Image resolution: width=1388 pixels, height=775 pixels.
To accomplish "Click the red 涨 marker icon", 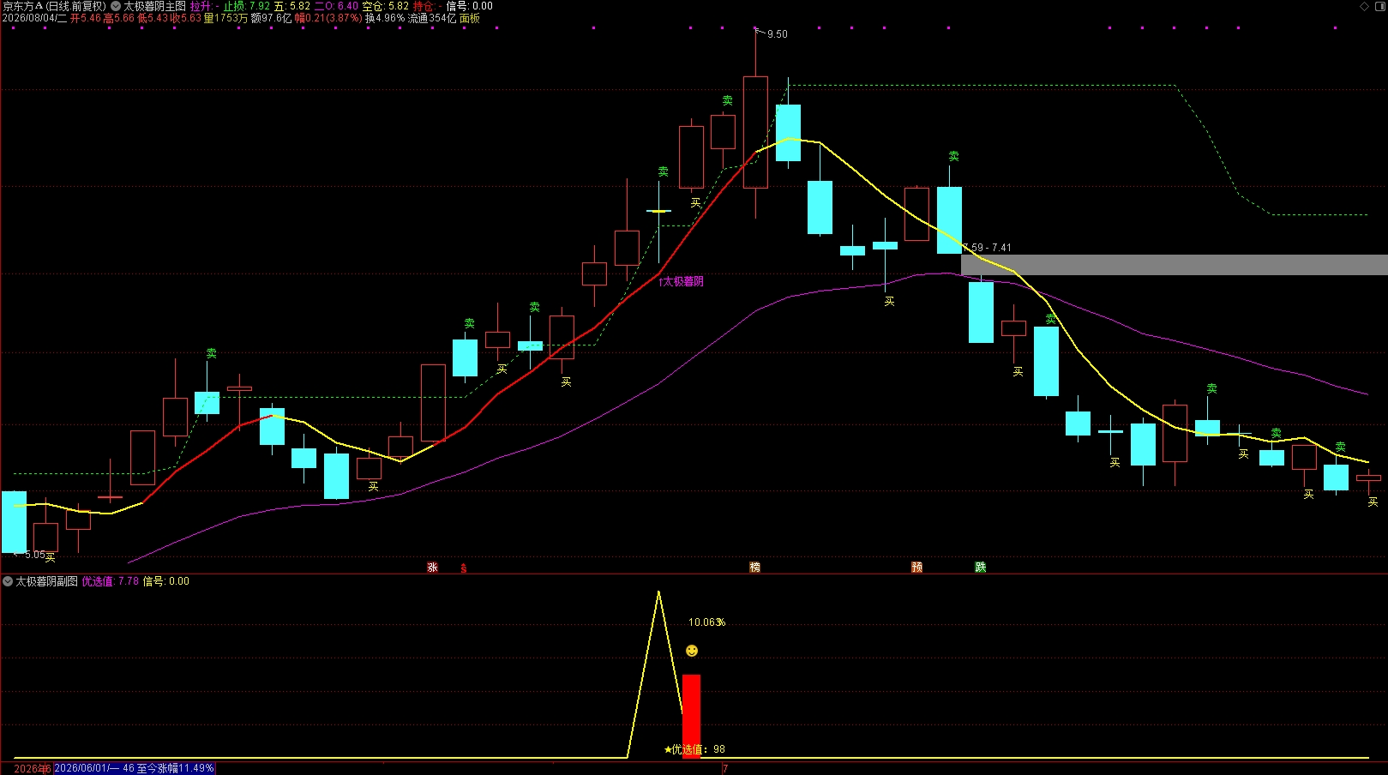I will tap(433, 568).
